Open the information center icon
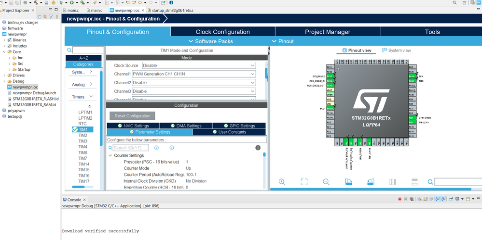The image size is (482, 240). coord(171,2)
